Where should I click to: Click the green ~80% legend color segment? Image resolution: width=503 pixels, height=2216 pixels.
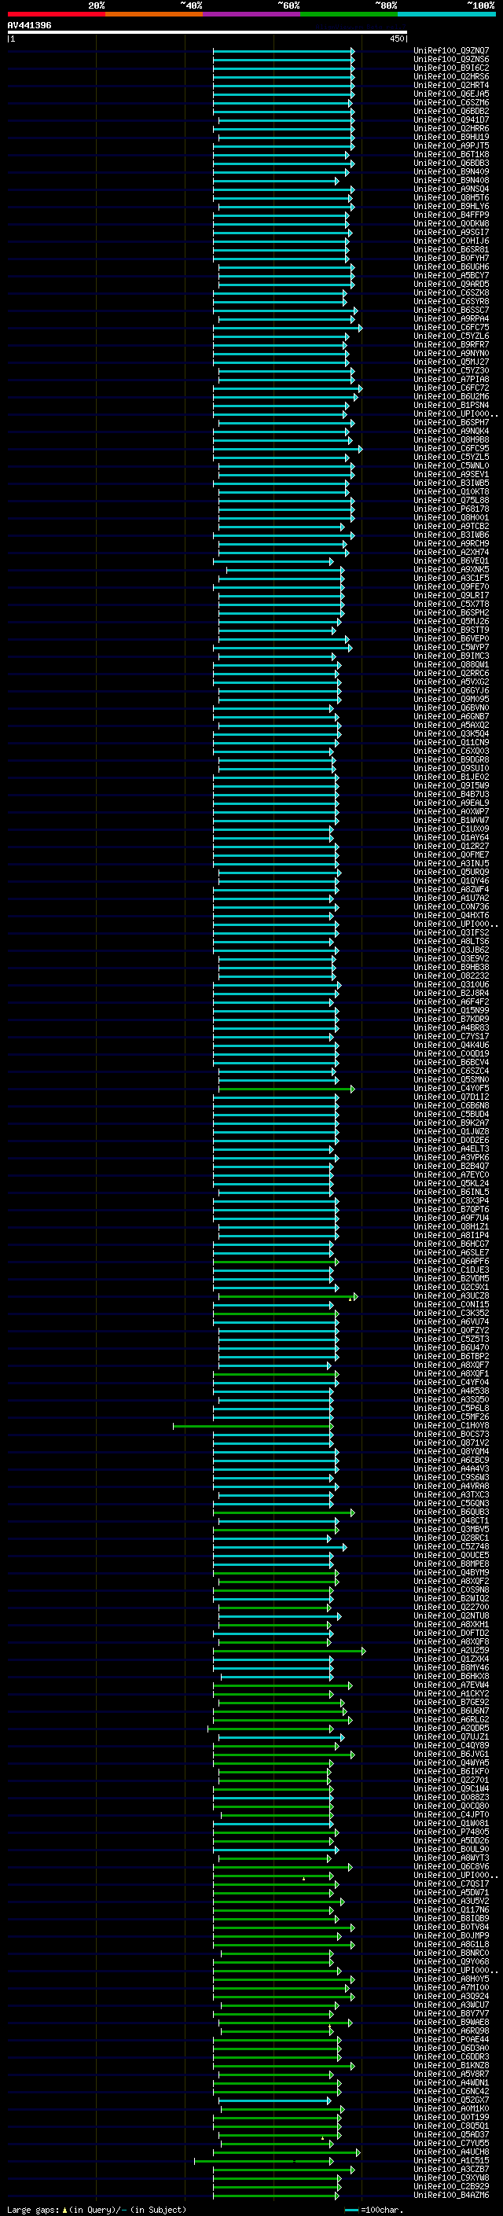[349, 14]
